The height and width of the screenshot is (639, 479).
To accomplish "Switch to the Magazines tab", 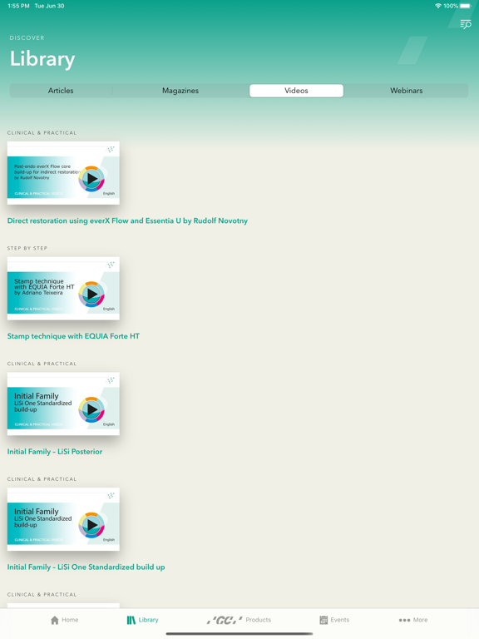I will tap(180, 91).
